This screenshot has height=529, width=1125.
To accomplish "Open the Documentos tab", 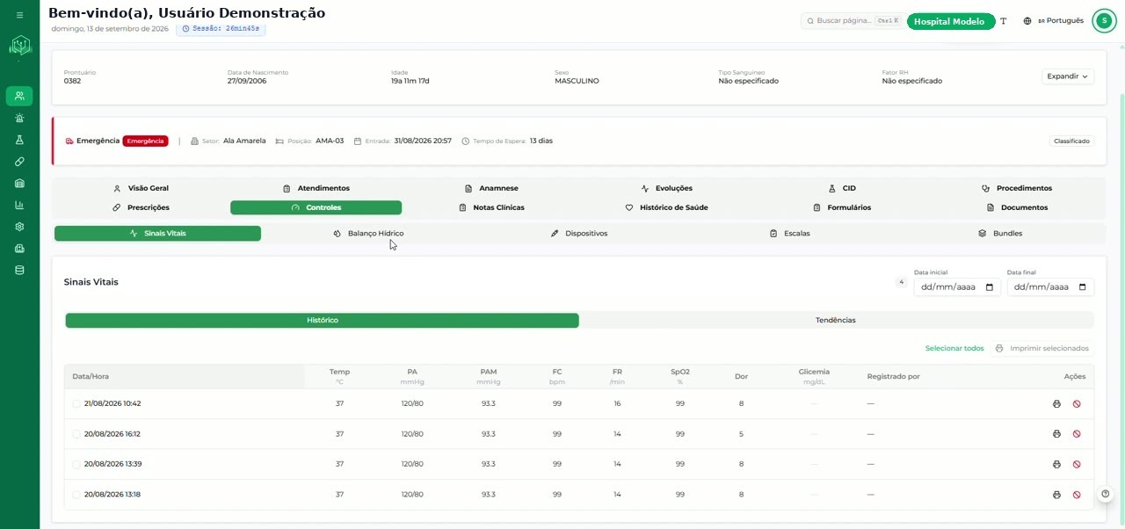I will 1017,207.
